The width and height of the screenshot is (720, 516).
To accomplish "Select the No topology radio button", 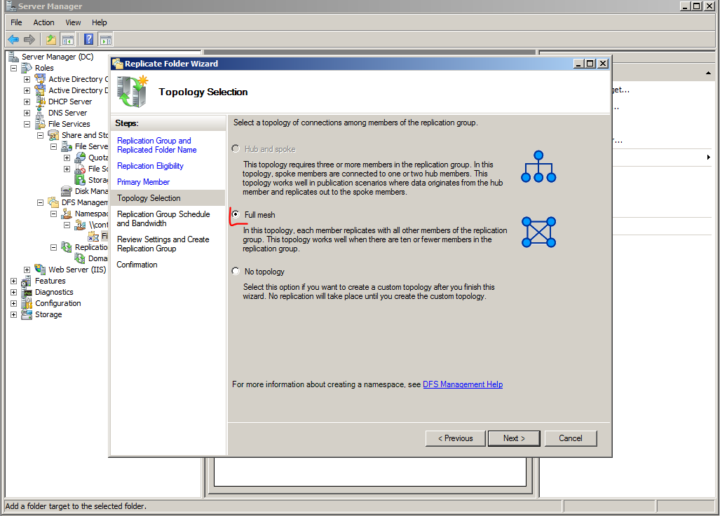I will click(236, 271).
